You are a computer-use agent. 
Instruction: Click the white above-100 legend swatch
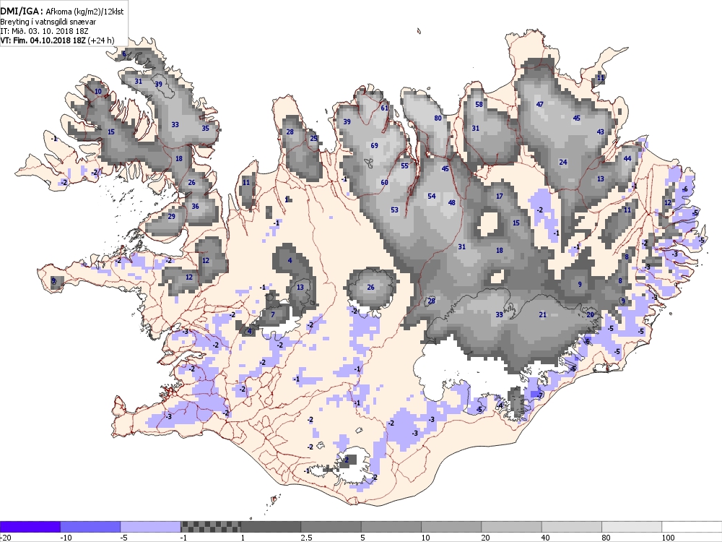click(x=692, y=527)
